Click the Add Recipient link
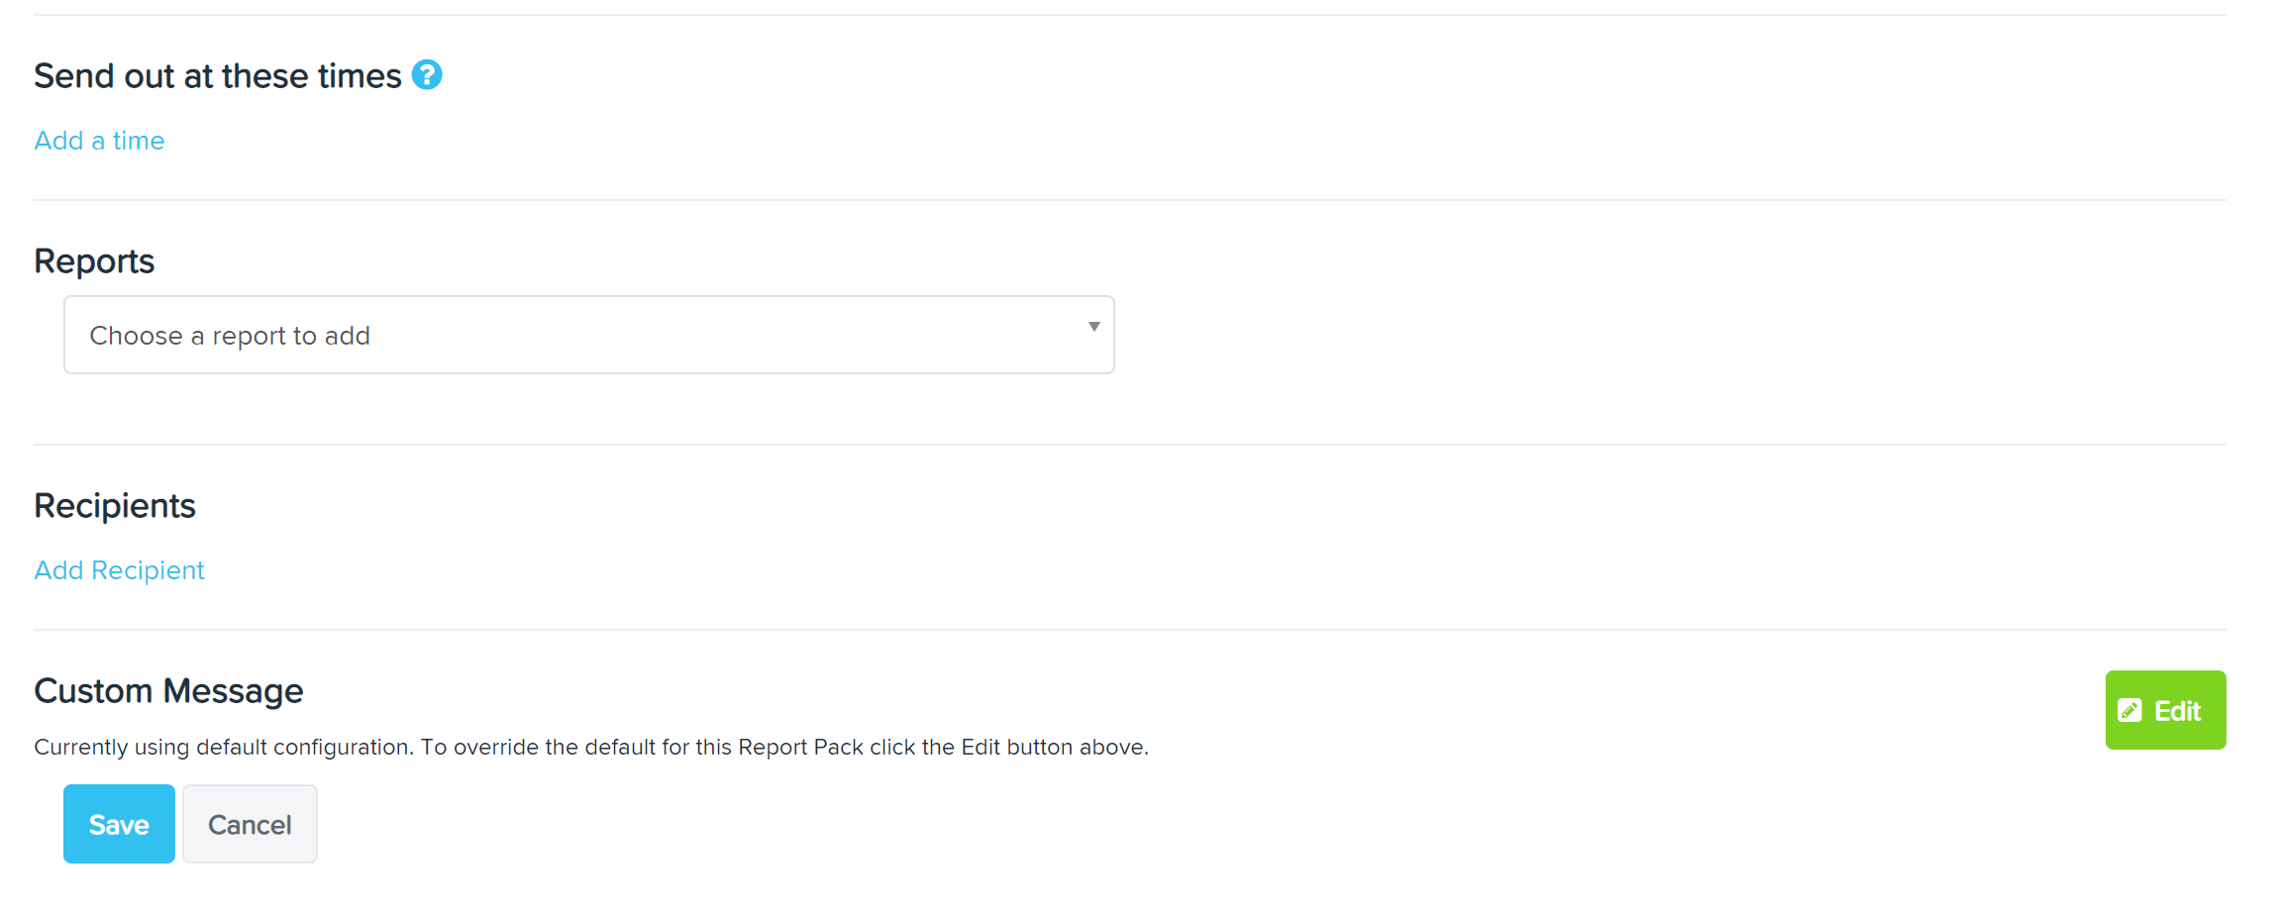Screen dimensions: 2277x917 pos(119,570)
